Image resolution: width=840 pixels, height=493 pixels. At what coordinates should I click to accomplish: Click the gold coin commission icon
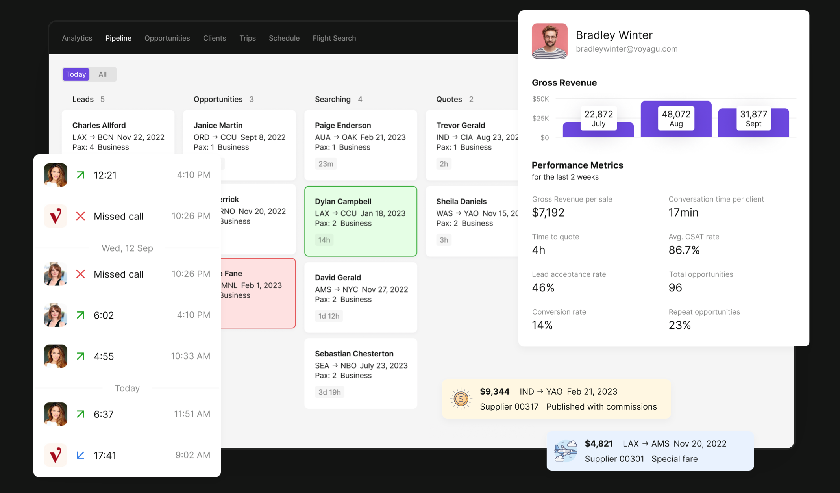click(461, 399)
